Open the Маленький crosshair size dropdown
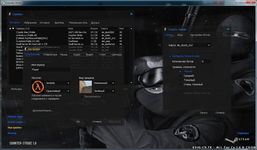Image resolution: width=257 pixels, height=150 pixels. (104, 83)
